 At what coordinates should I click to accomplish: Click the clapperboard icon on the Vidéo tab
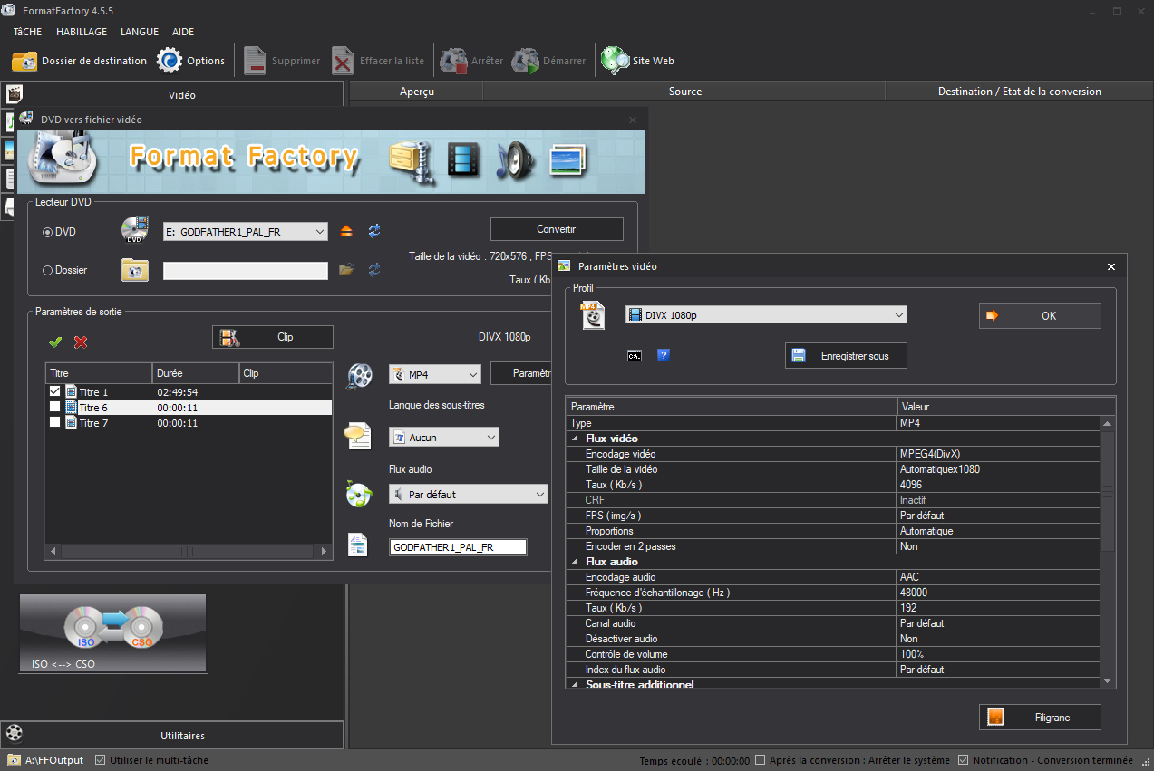point(15,93)
